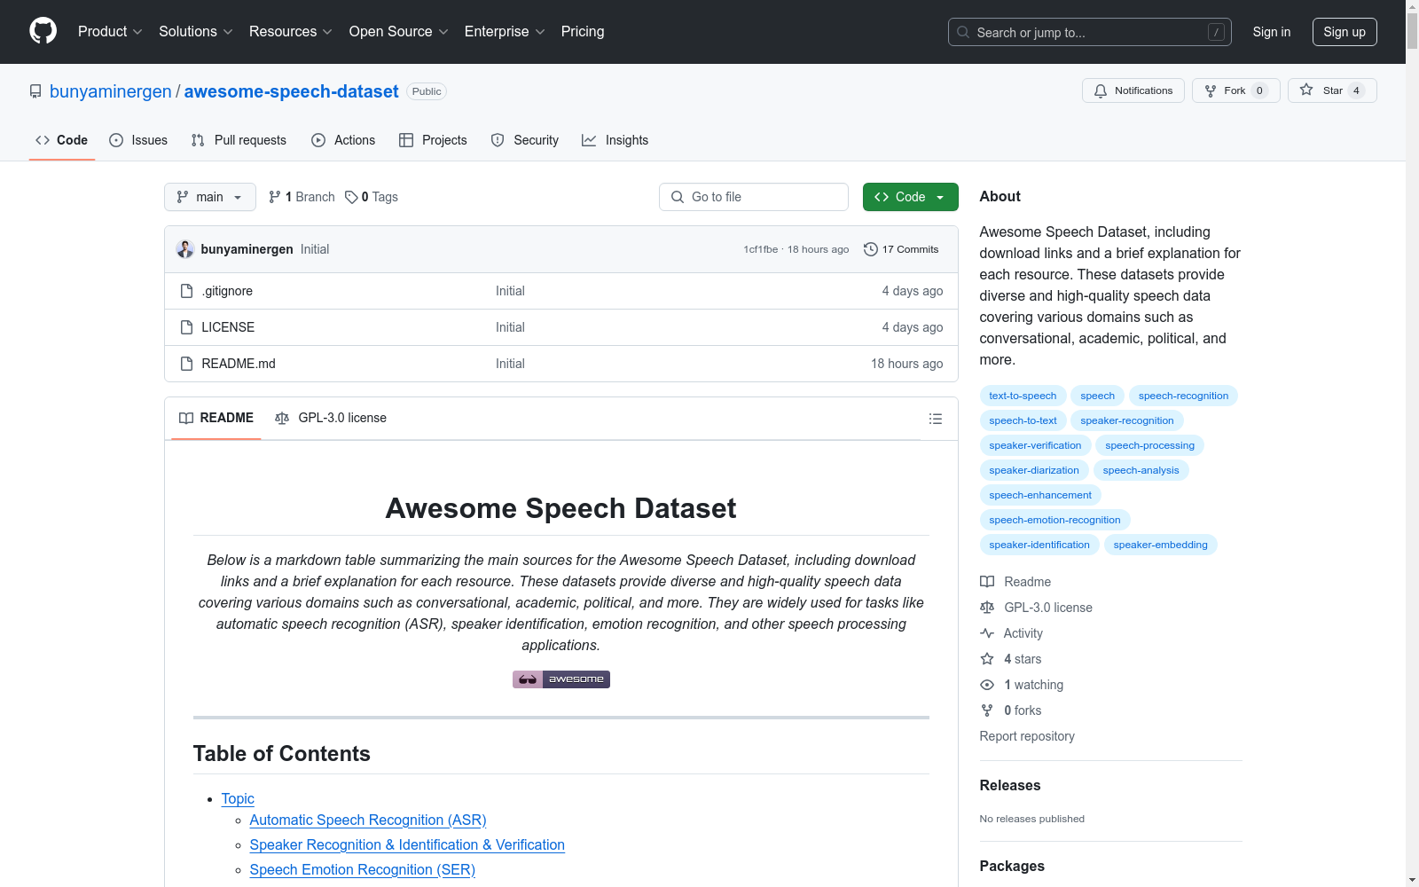Click the star icon on Star button
The height and width of the screenshot is (887, 1419).
pos(1306,90)
